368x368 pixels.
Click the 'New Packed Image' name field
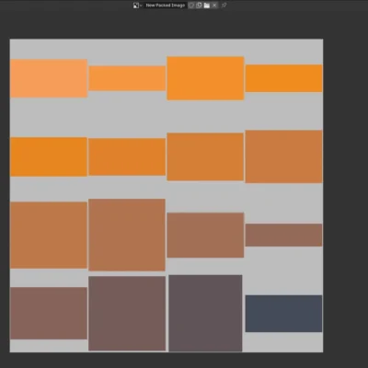tap(166, 6)
